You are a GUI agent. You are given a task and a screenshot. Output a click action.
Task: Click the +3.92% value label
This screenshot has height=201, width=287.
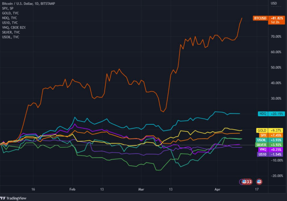(276, 145)
